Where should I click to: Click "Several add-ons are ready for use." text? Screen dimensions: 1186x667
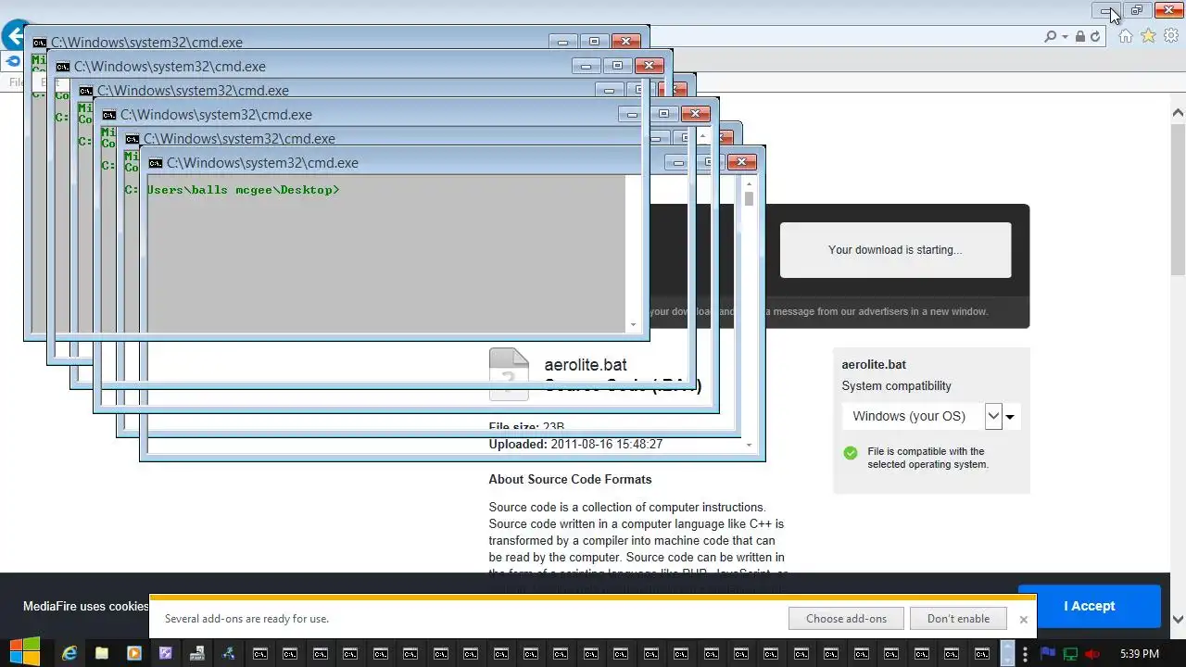[x=246, y=619]
